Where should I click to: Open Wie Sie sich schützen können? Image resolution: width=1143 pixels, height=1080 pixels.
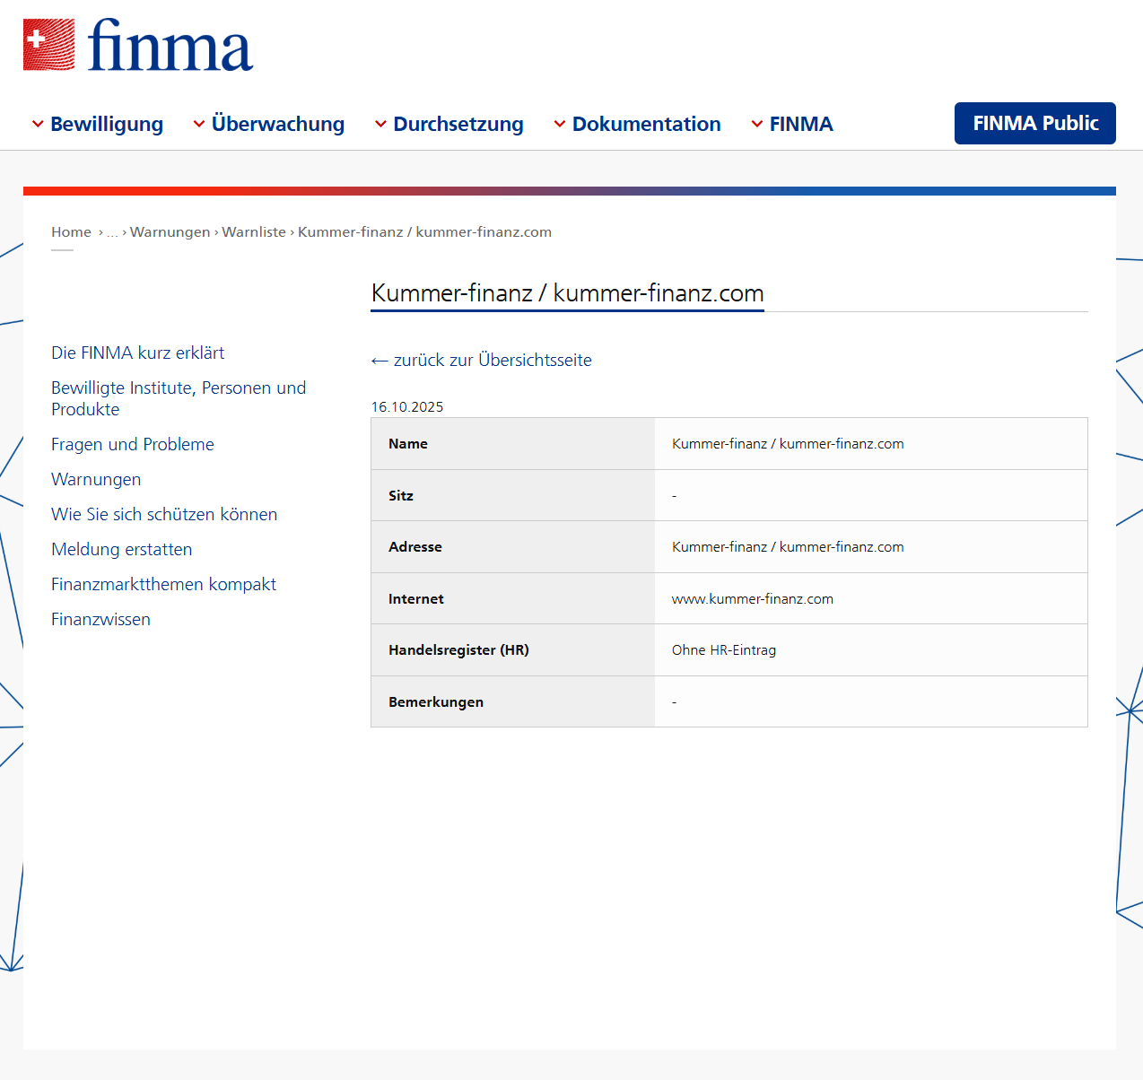[x=164, y=514]
